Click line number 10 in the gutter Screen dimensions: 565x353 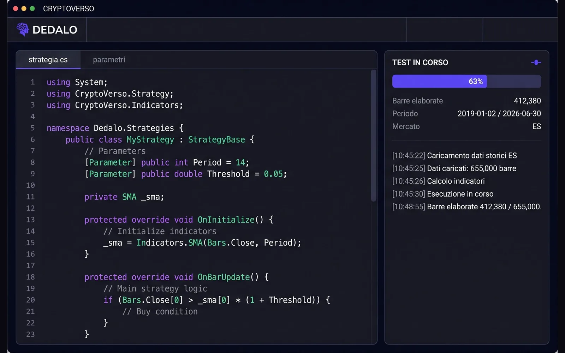(30, 185)
